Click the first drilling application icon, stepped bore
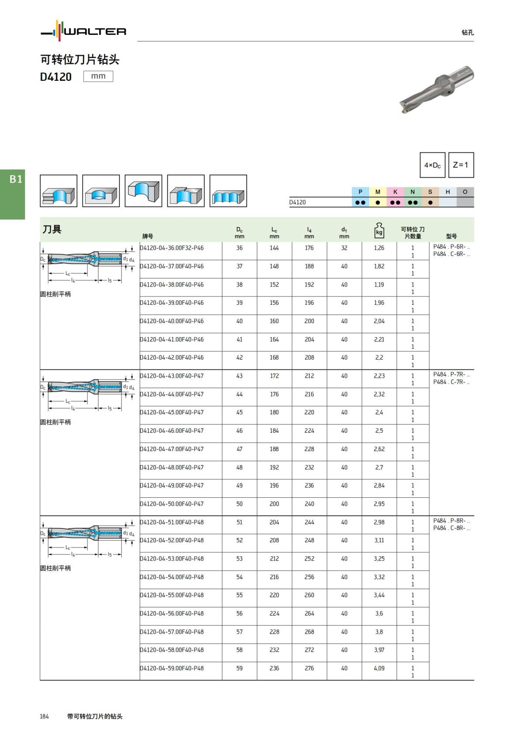Viewport: 524px width, 741px height. pos(59,191)
